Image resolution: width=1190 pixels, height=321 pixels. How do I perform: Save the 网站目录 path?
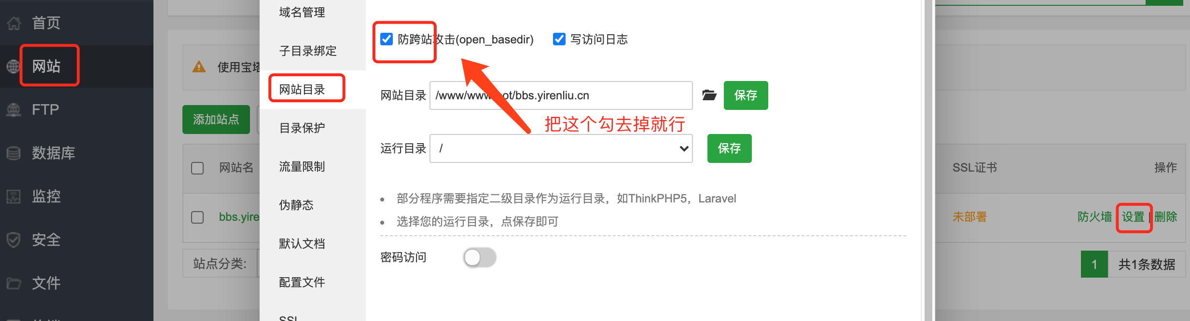[746, 95]
